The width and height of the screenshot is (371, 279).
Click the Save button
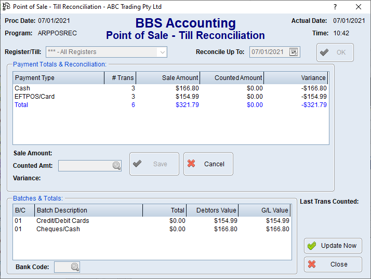click(154, 164)
